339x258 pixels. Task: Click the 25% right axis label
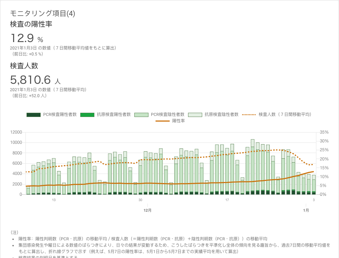(324, 150)
